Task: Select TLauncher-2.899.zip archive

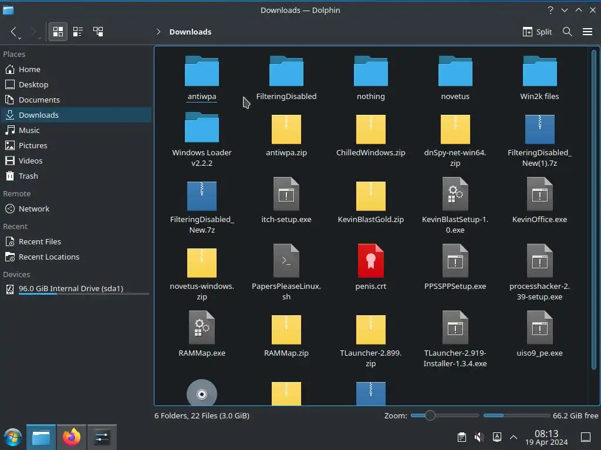Action: coord(371,340)
